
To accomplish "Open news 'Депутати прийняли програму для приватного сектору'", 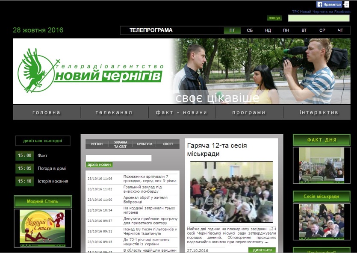I will click(x=150, y=221).
